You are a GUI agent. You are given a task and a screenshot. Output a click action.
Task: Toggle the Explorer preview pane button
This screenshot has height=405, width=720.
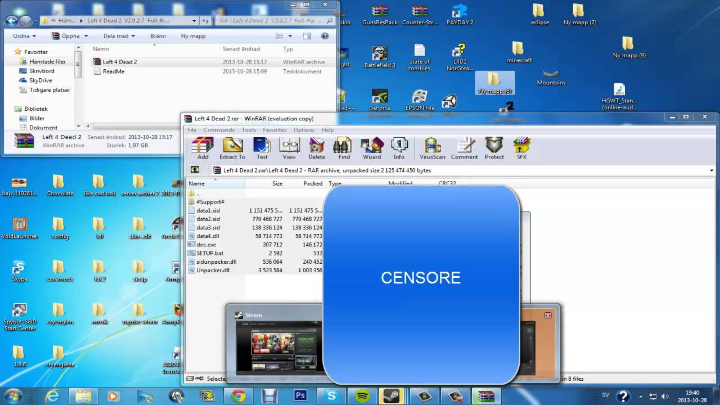pos(307,35)
